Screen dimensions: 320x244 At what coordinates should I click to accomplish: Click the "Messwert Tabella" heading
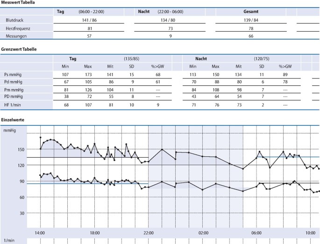[x=18, y=2]
